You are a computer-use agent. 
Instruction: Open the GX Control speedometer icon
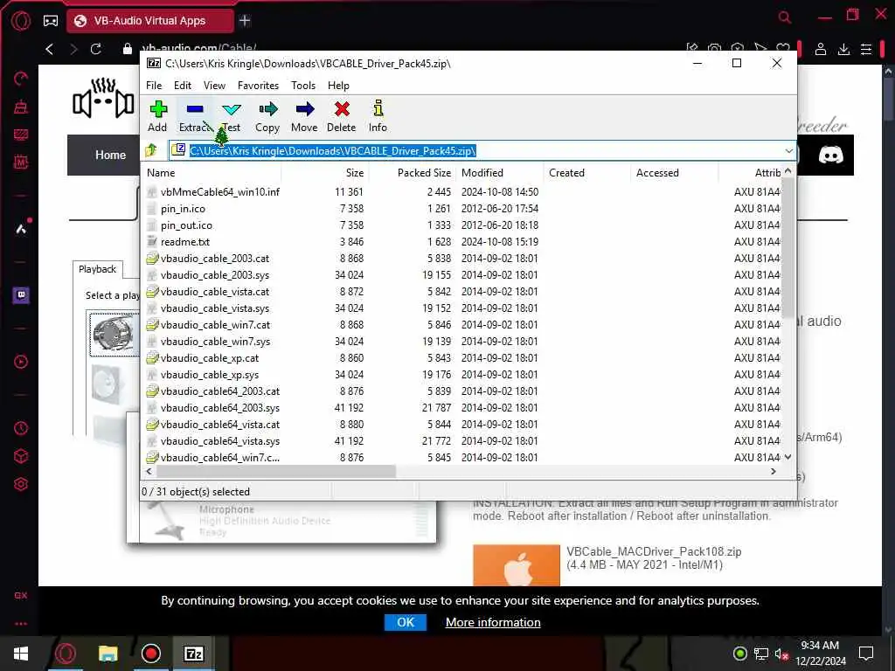click(21, 79)
